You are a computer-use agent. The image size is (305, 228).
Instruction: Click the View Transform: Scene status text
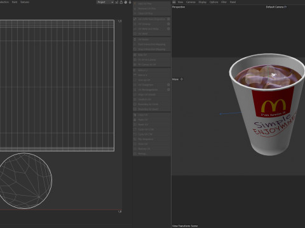[x=185, y=225]
